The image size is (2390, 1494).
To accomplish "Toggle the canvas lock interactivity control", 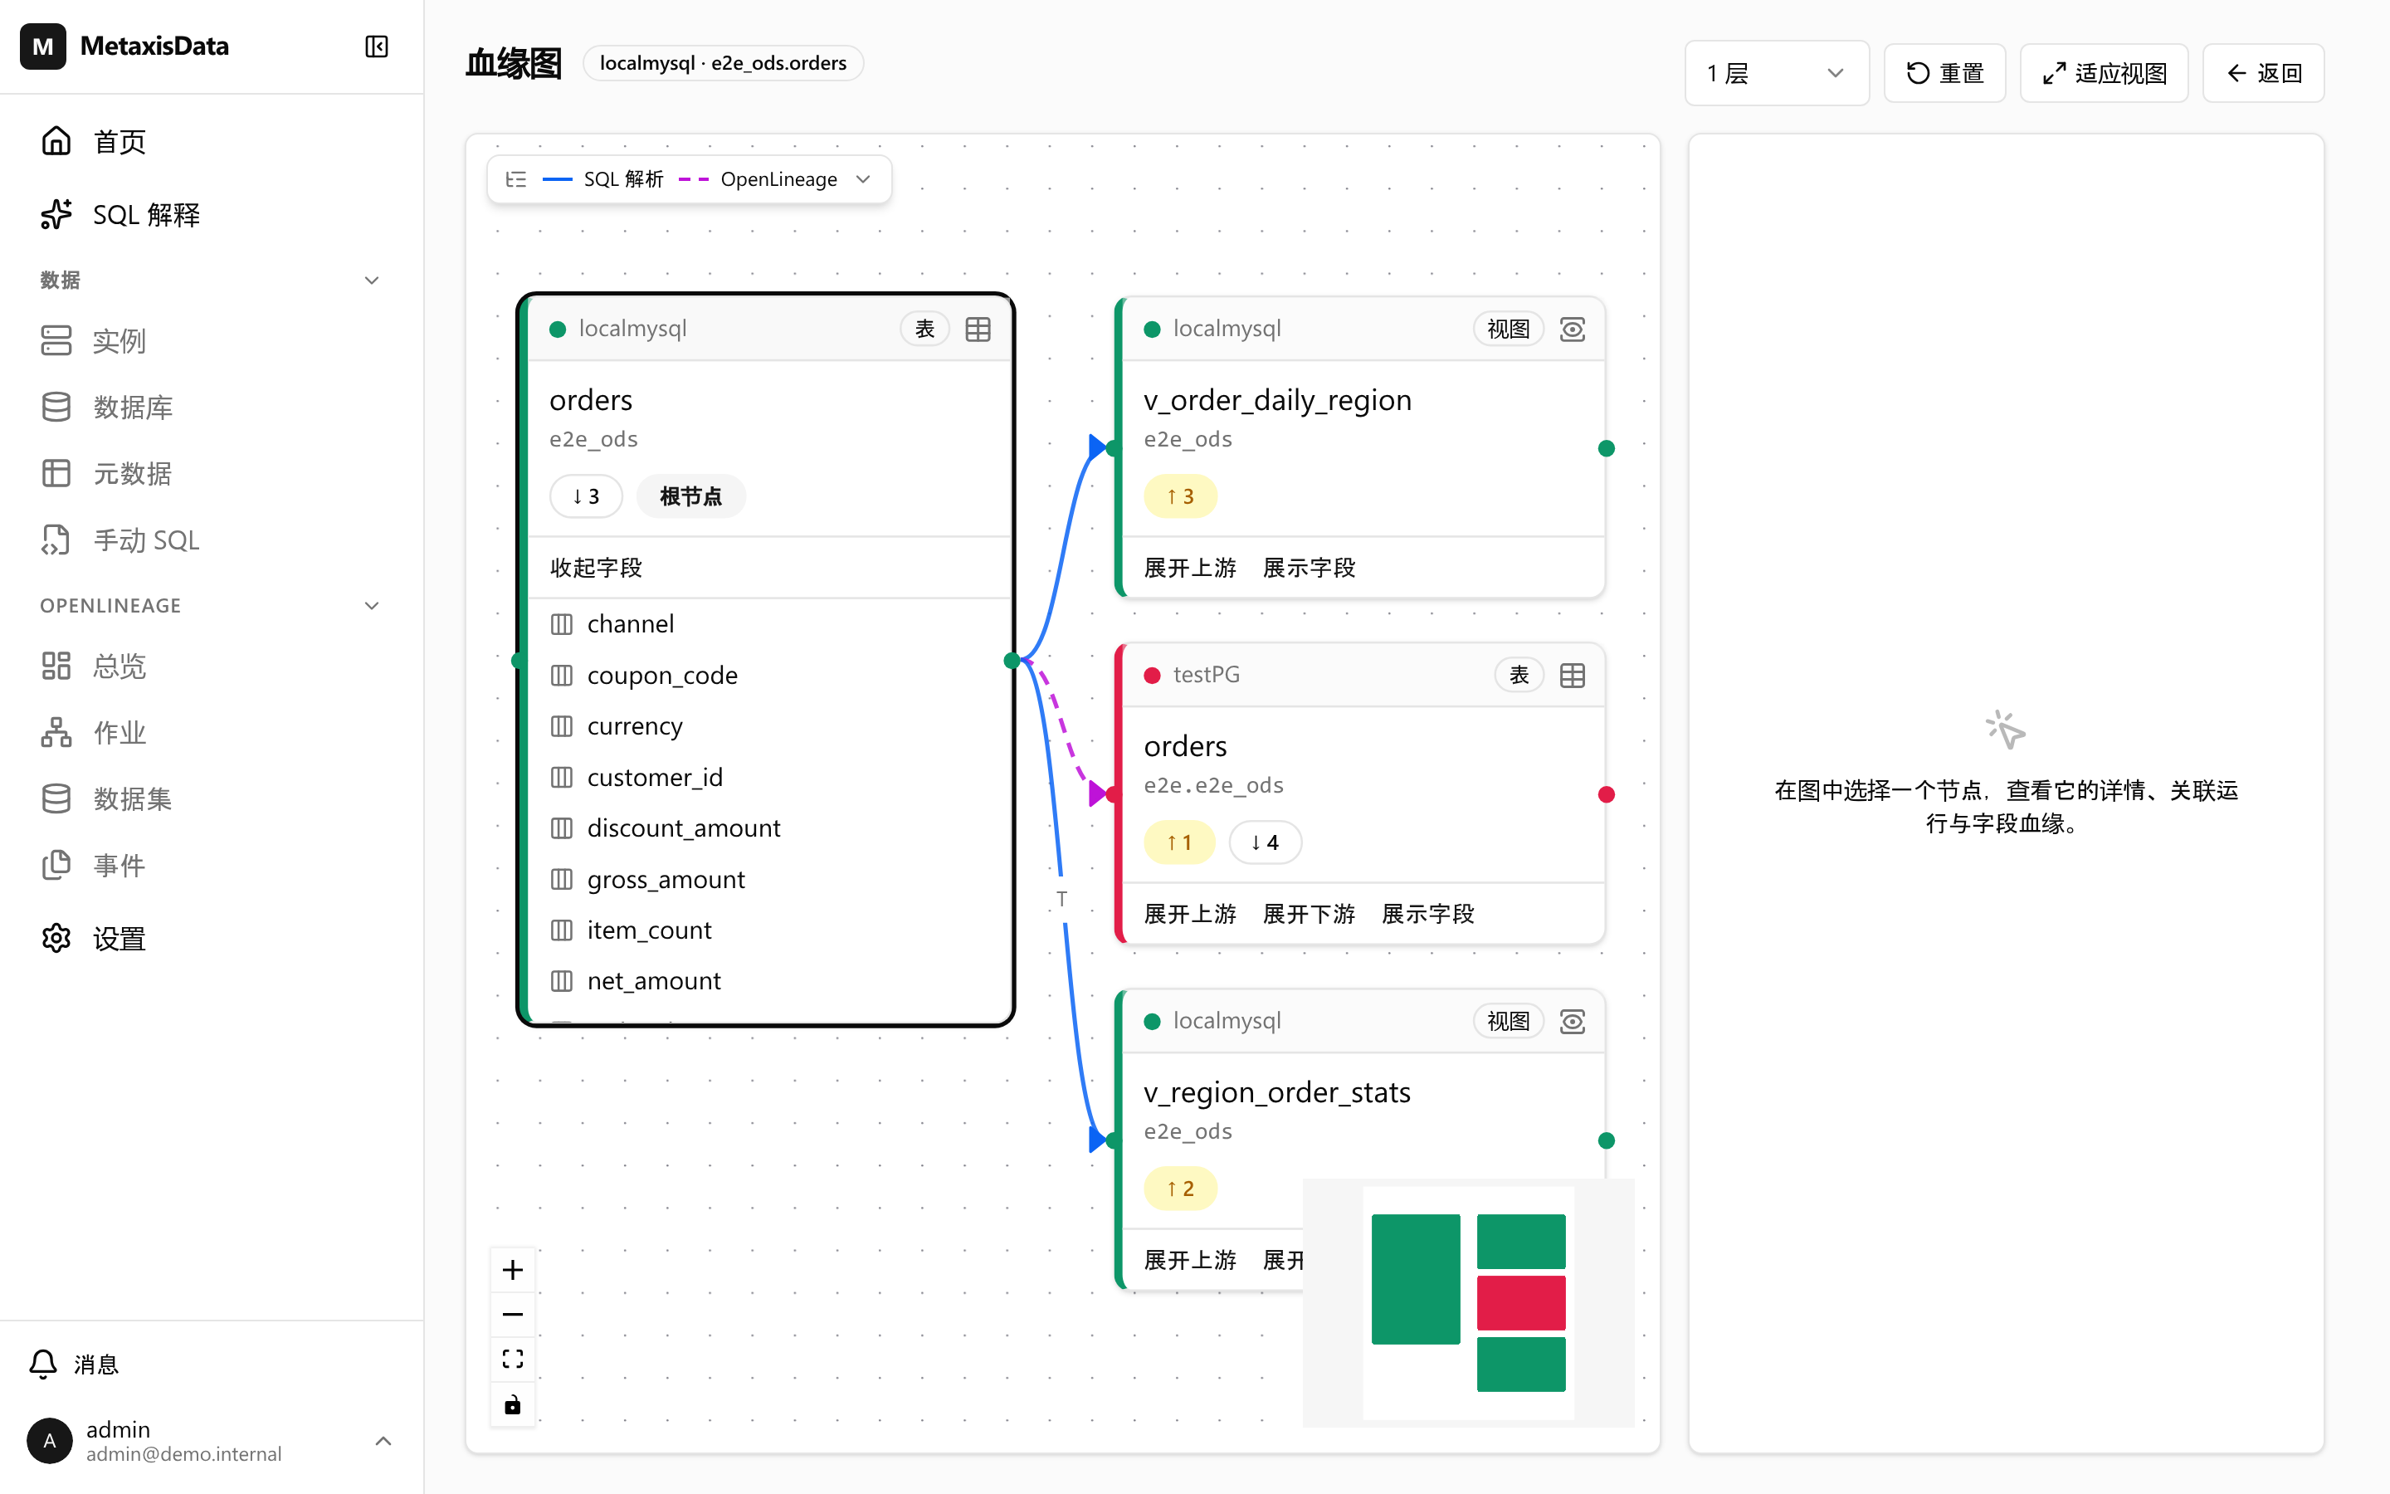I will click(x=513, y=1405).
